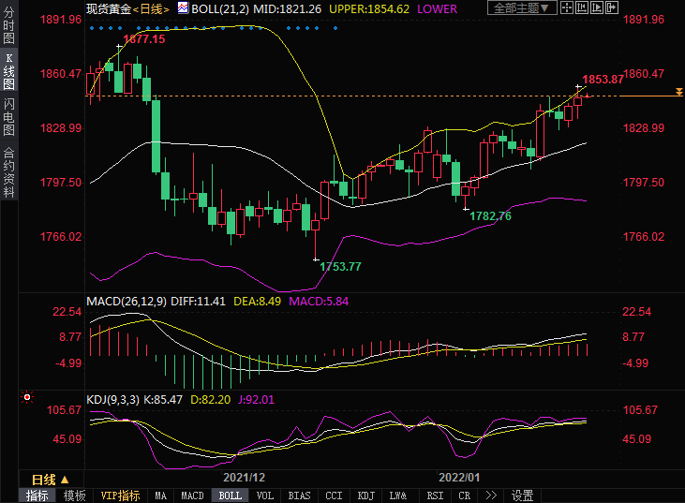Toggle the MACD indicator button
685x503 pixels.
(x=192, y=496)
